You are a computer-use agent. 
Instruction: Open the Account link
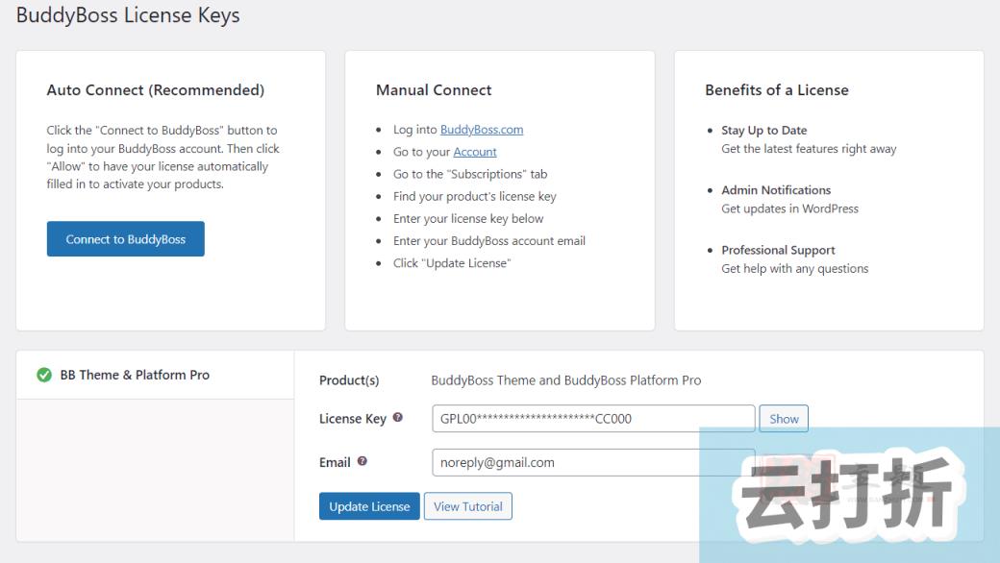click(474, 152)
